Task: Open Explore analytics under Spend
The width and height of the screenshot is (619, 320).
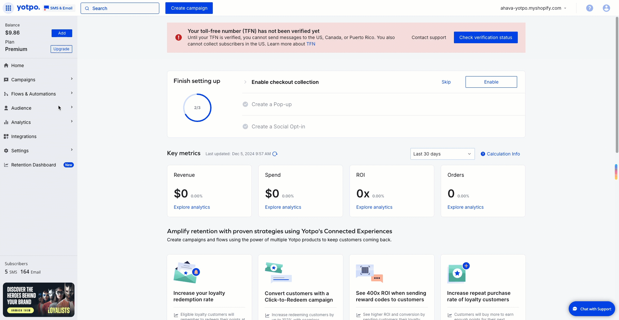Action: (x=283, y=207)
